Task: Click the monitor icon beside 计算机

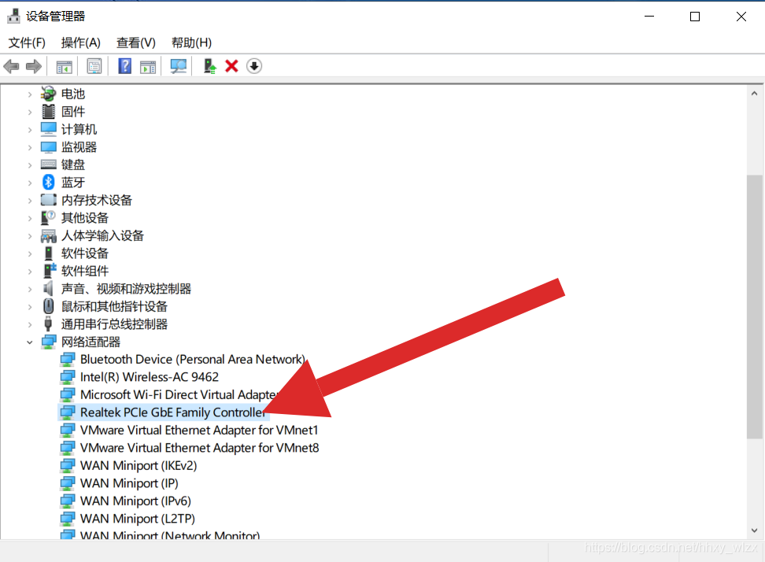Action: (x=48, y=129)
